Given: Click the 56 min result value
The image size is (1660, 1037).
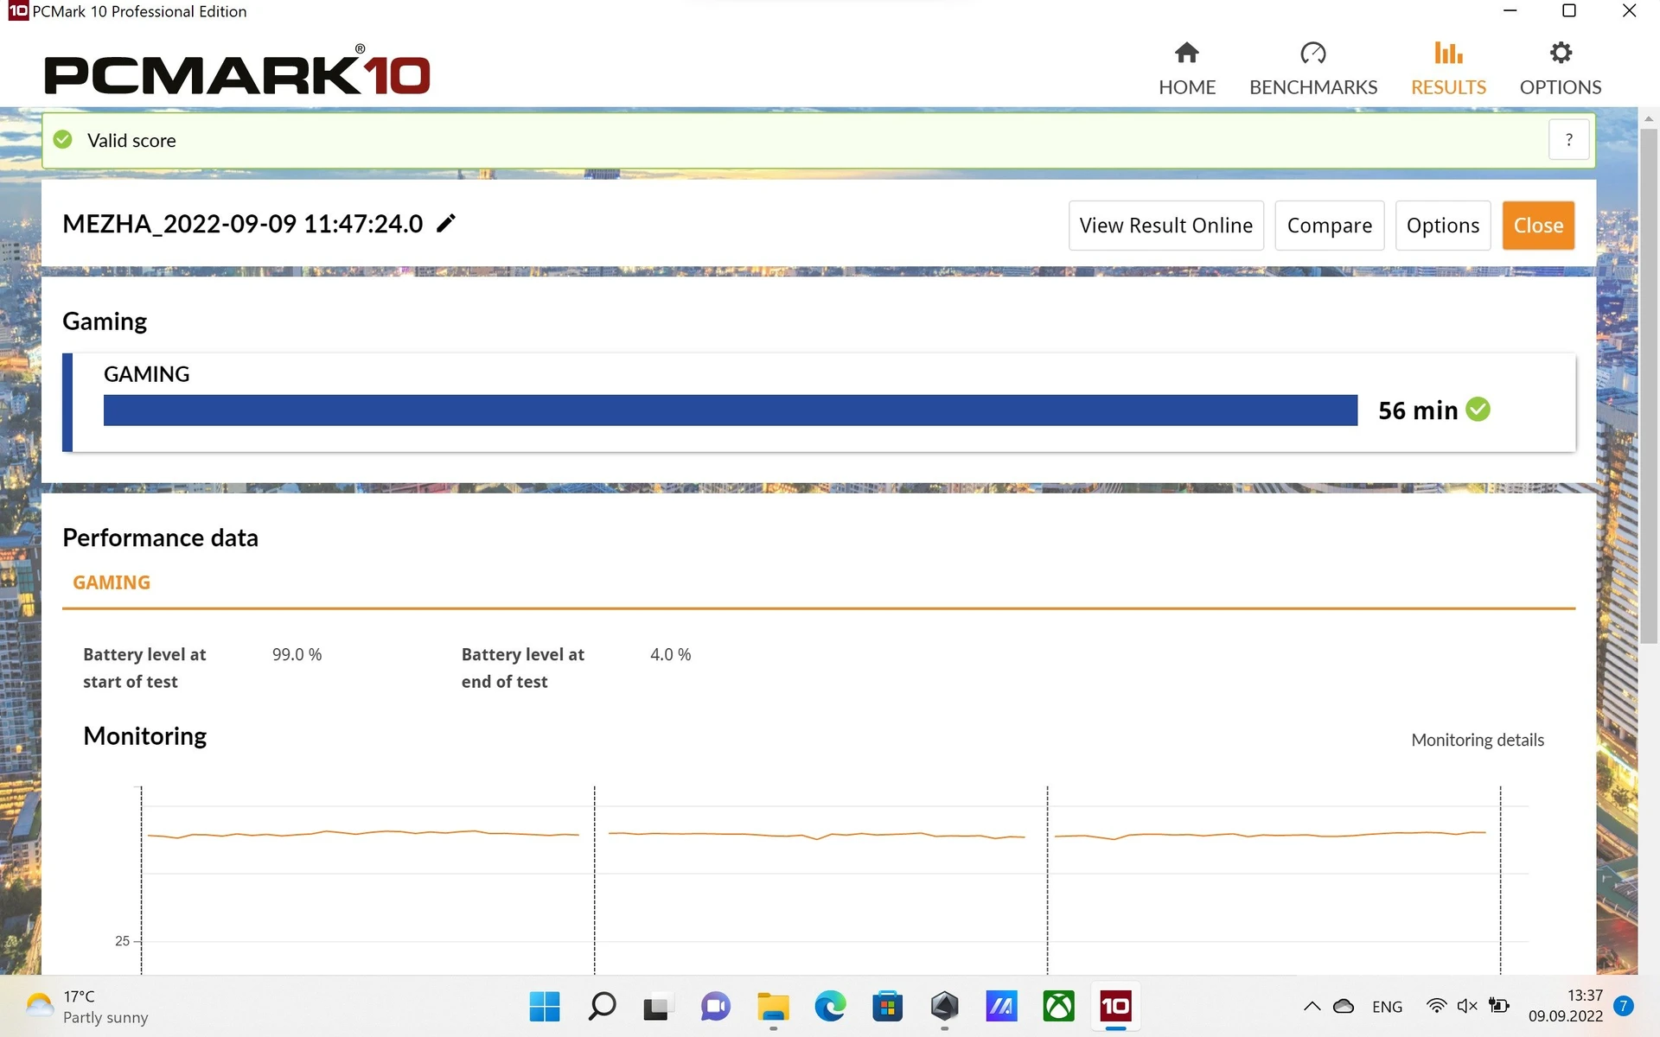Looking at the screenshot, I should pyautogui.click(x=1418, y=410).
